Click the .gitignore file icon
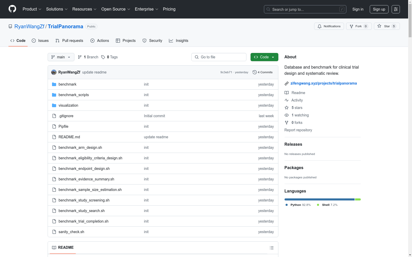This screenshot has height=257, width=412. (54, 116)
